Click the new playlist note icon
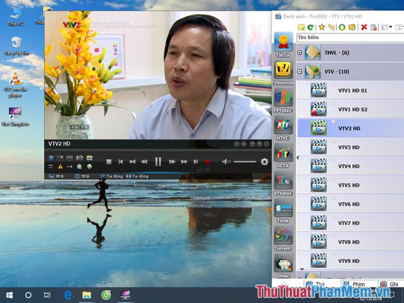Screen dimensions: 404x303 [x=301, y=27]
